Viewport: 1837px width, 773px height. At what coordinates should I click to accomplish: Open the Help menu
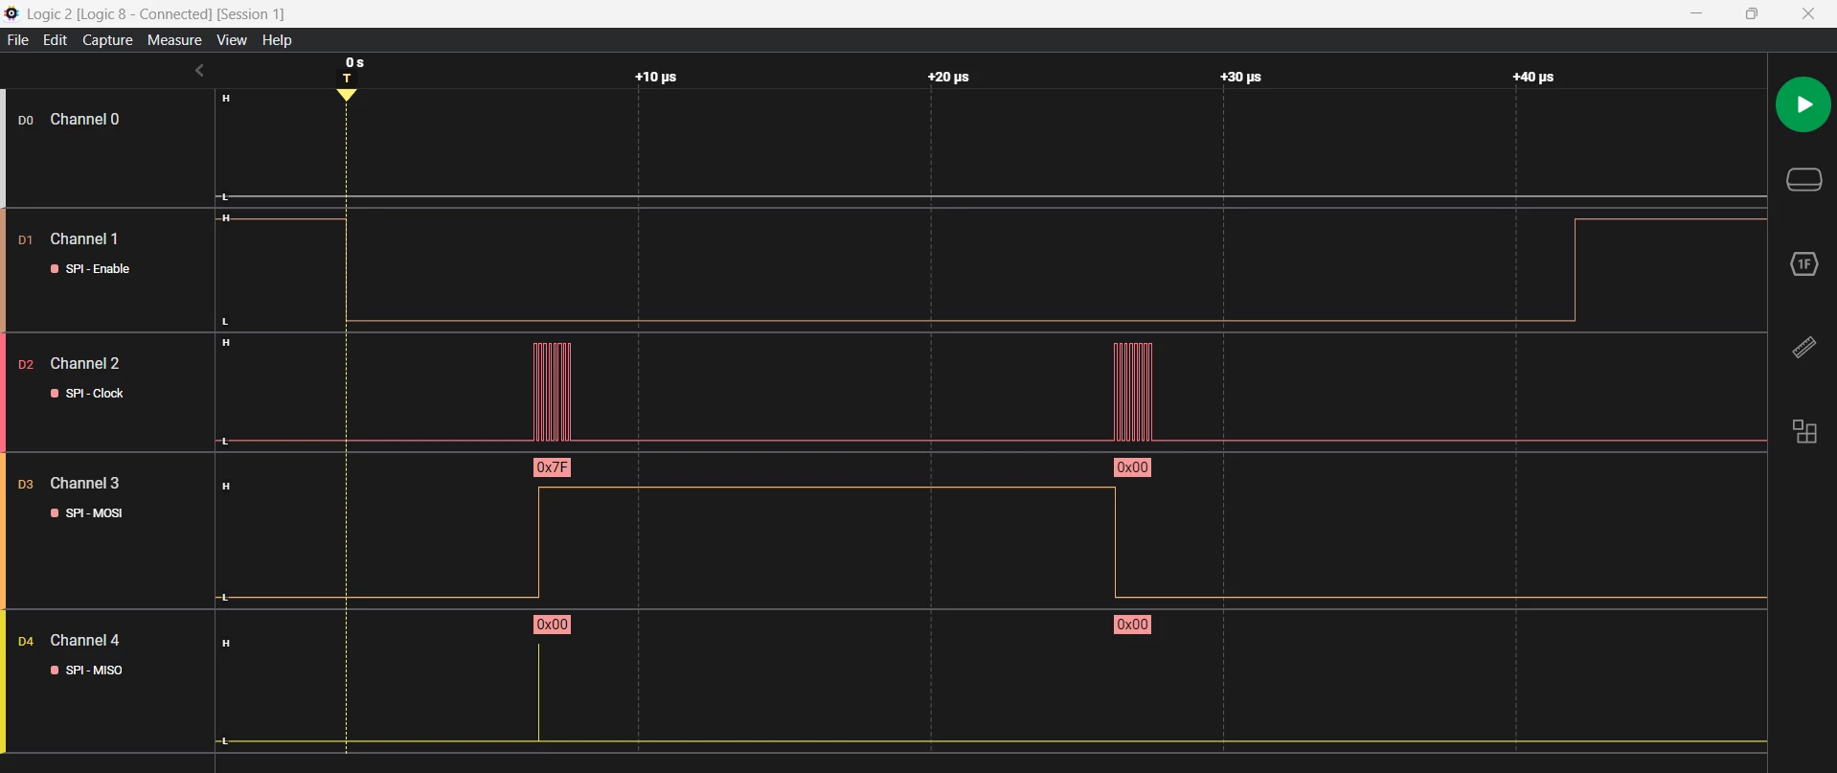tap(277, 40)
